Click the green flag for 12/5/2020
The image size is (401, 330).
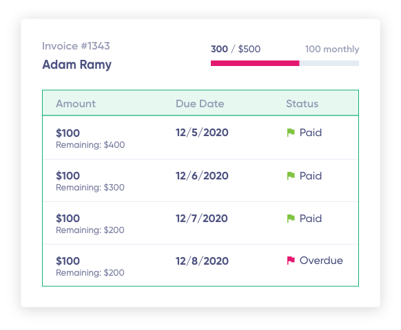tap(291, 133)
